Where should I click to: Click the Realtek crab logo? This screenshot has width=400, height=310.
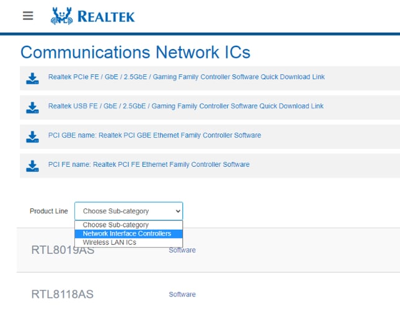[x=61, y=16]
